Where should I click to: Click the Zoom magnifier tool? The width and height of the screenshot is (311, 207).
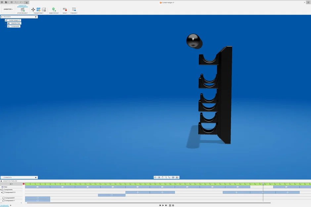click(166, 178)
